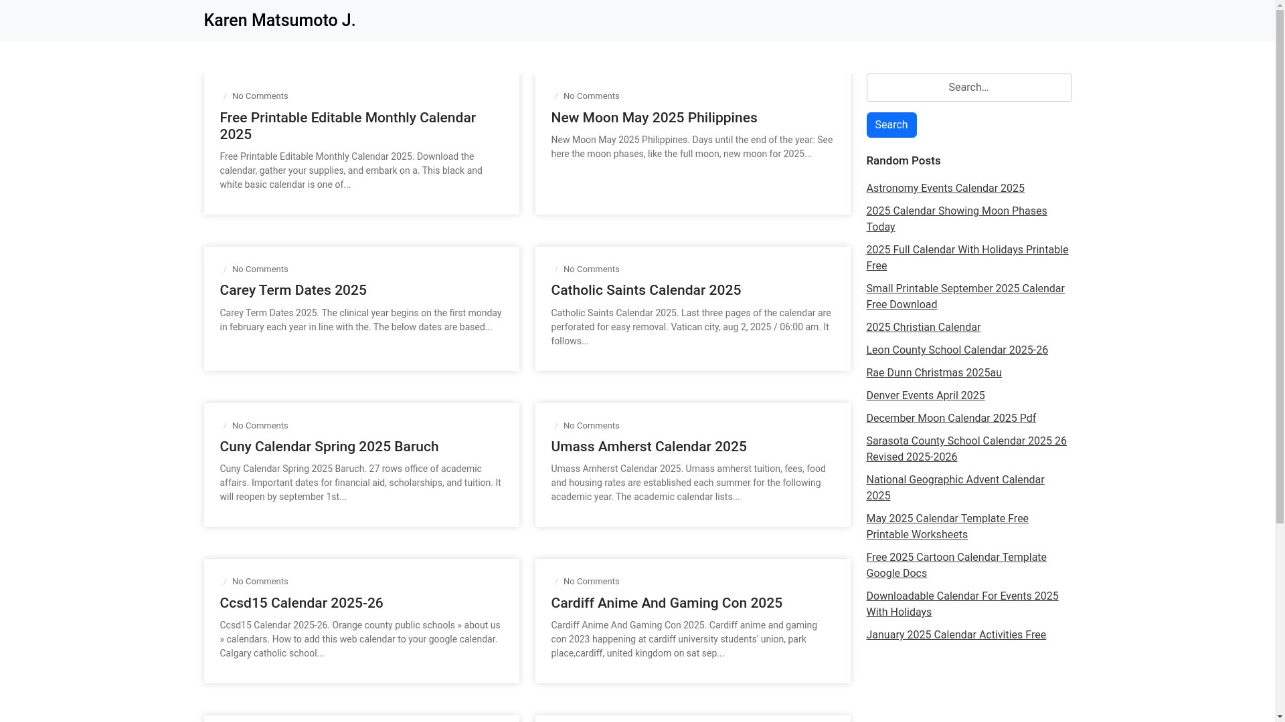
Task: Click No Comments on Free Printable Editable card
Action: (x=260, y=96)
